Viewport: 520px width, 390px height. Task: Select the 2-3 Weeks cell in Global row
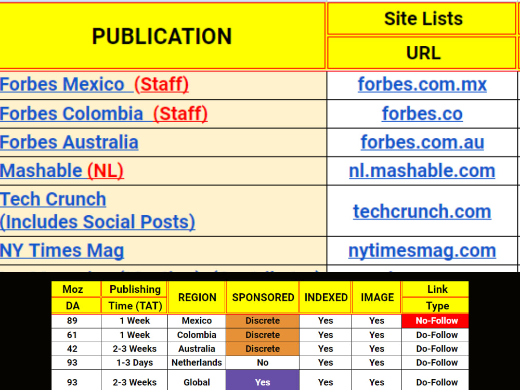point(134,380)
